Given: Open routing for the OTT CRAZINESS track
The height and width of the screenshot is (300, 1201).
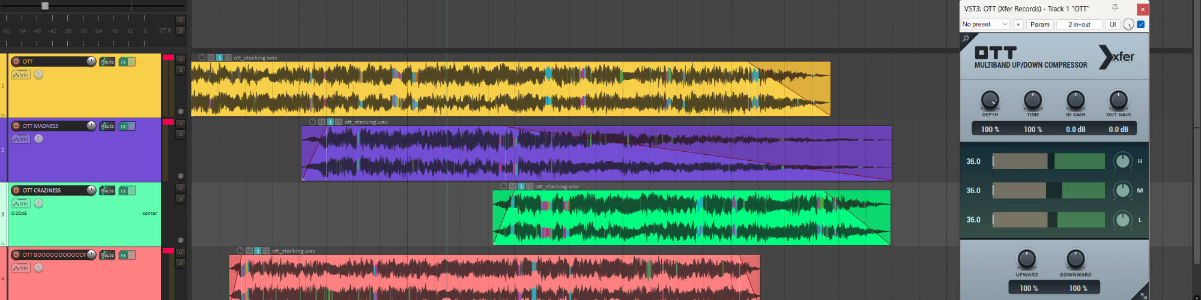Looking at the screenshot, I should (107, 190).
